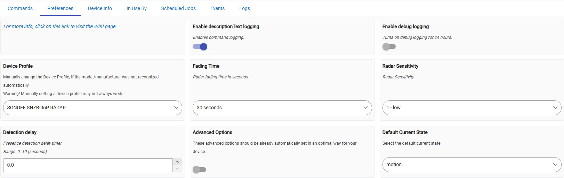Viewport: 564px width, 178px height.
Task: Click the Detection delay value field
Action: (88, 165)
